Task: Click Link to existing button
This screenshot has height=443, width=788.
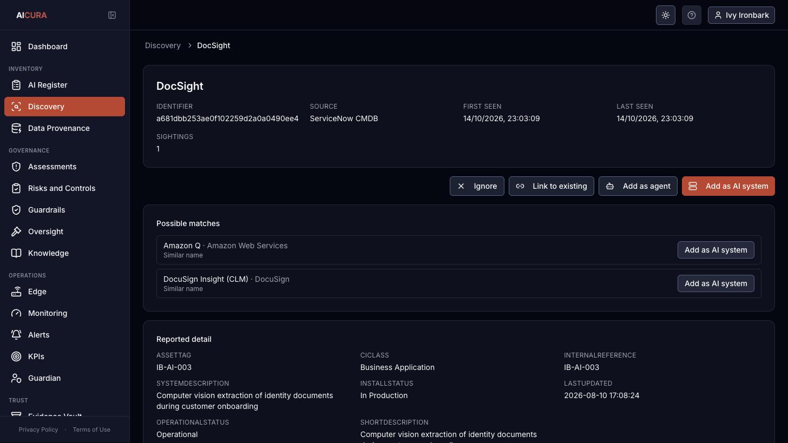Action: coord(551,186)
